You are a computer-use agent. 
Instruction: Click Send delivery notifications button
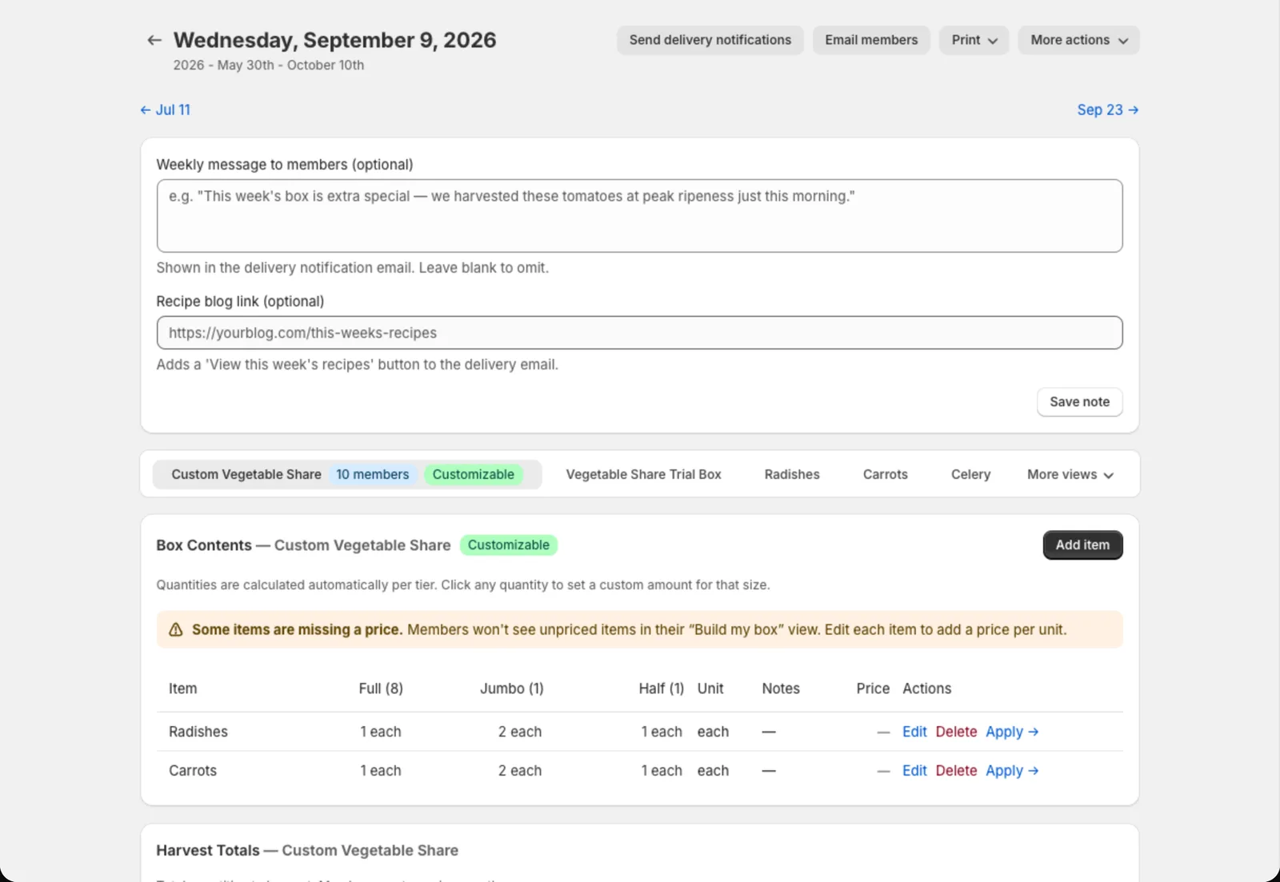[x=710, y=40]
